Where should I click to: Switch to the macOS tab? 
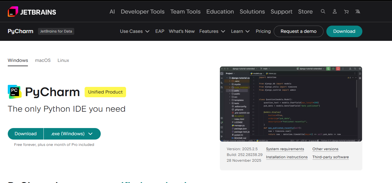pyautogui.click(x=43, y=60)
